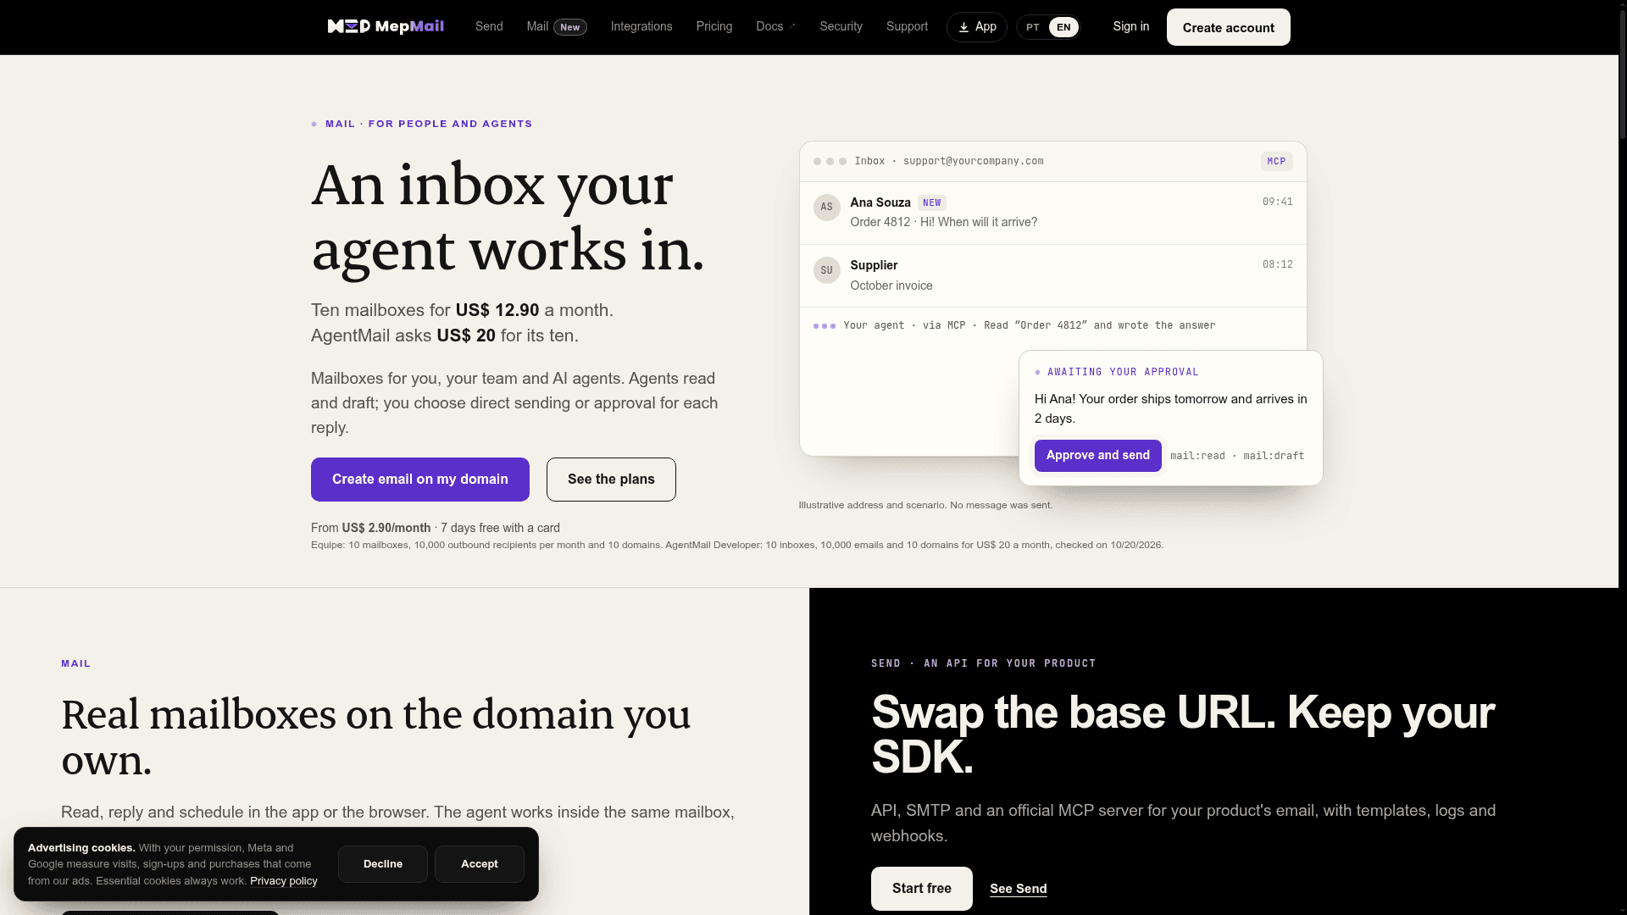Open the Security page
Viewport: 1627px width, 915px height.
click(x=841, y=26)
